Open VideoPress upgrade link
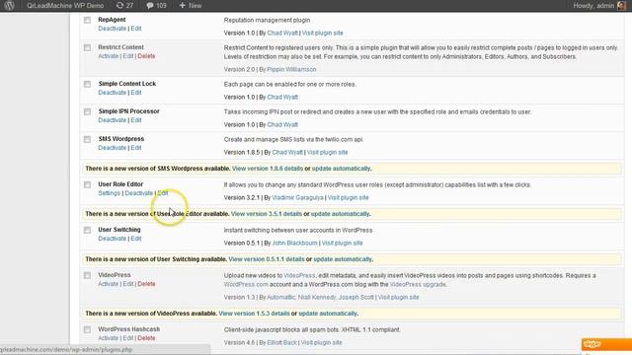632x355 pixels. (x=418, y=285)
